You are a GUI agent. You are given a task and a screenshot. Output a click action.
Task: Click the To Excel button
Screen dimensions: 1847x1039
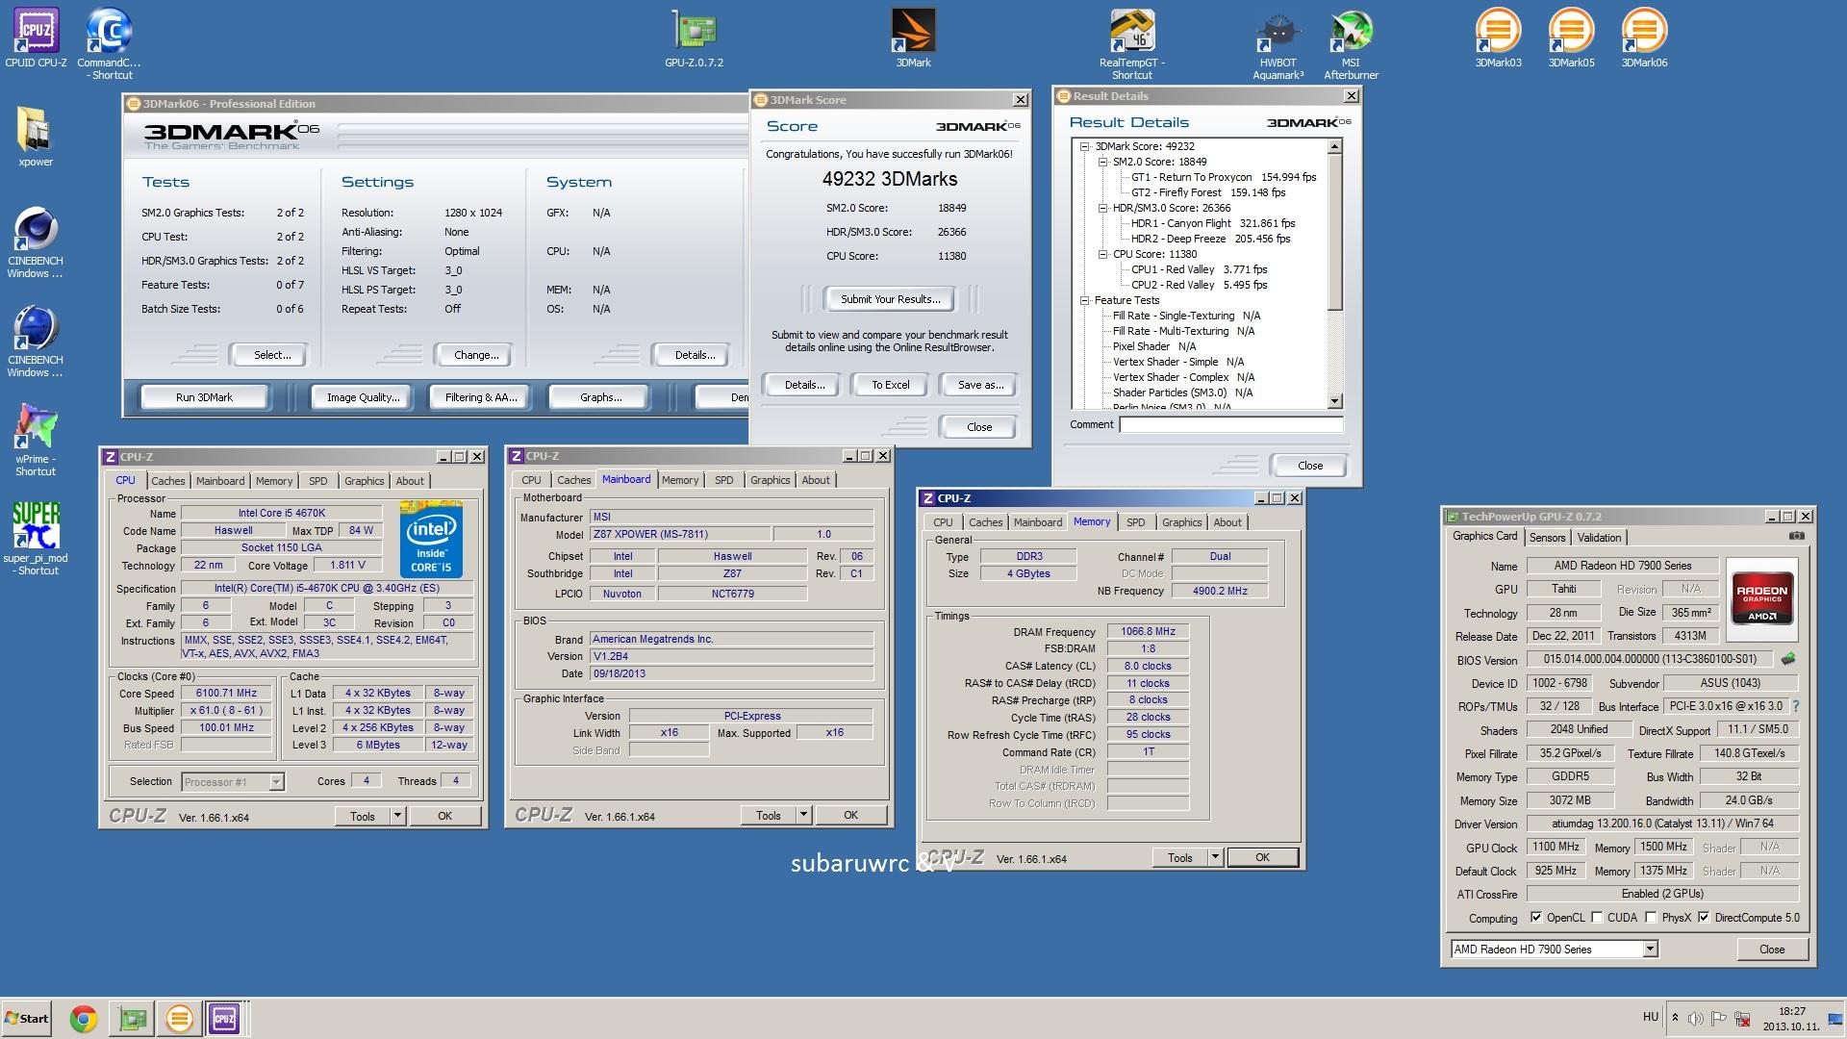[x=890, y=385]
